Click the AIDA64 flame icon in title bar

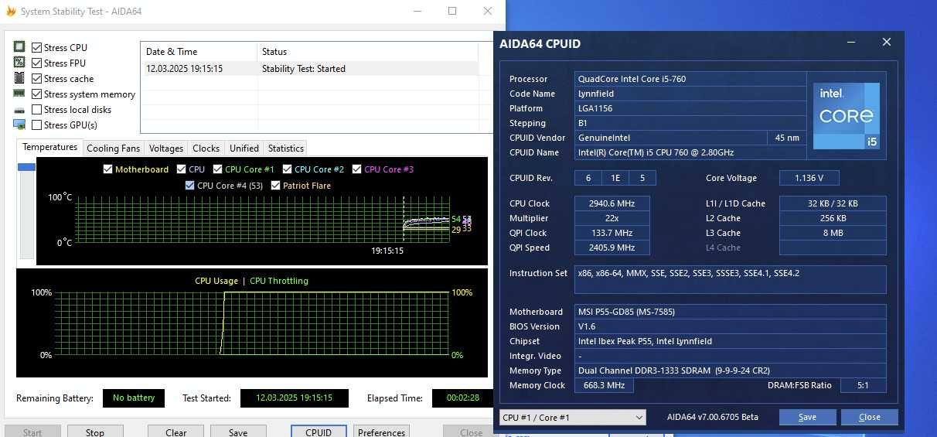tap(11, 12)
